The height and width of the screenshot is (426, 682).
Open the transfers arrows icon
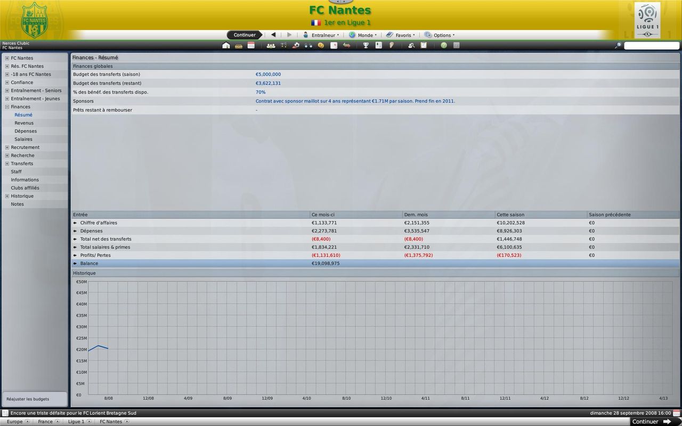346,46
